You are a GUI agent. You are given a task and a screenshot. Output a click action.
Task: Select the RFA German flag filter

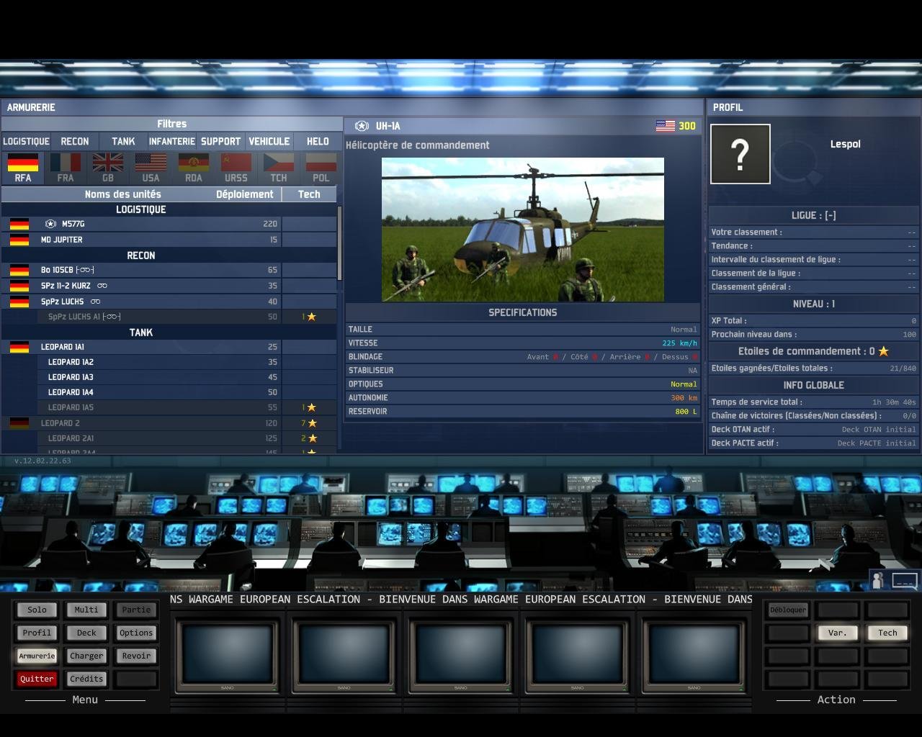pyautogui.click(x=23, y=167)
